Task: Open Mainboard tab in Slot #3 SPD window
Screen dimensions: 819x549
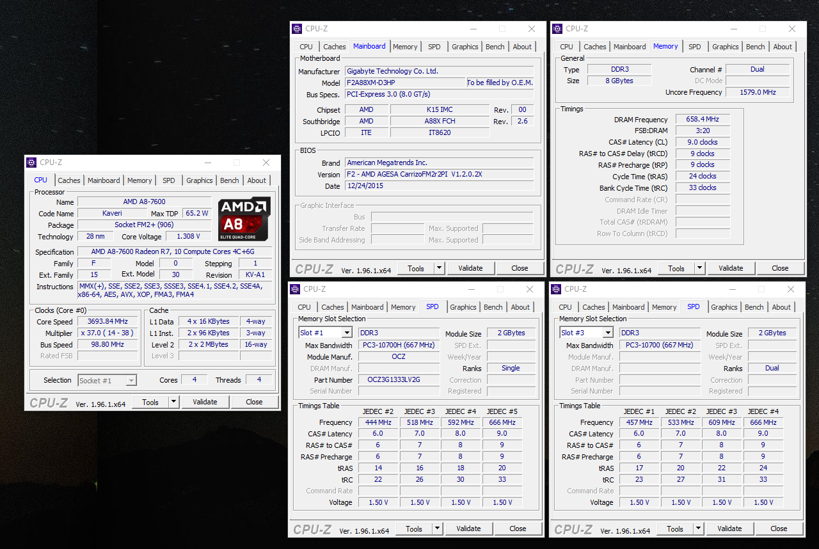Action: 628,307
